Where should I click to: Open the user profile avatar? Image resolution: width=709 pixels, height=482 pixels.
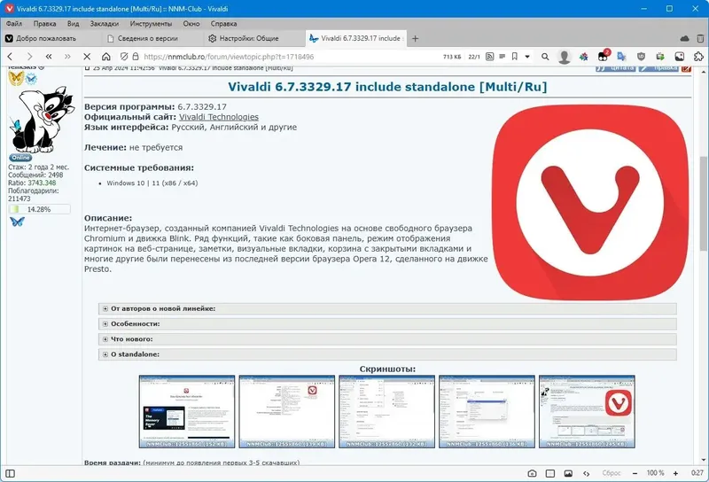(564, 57)
